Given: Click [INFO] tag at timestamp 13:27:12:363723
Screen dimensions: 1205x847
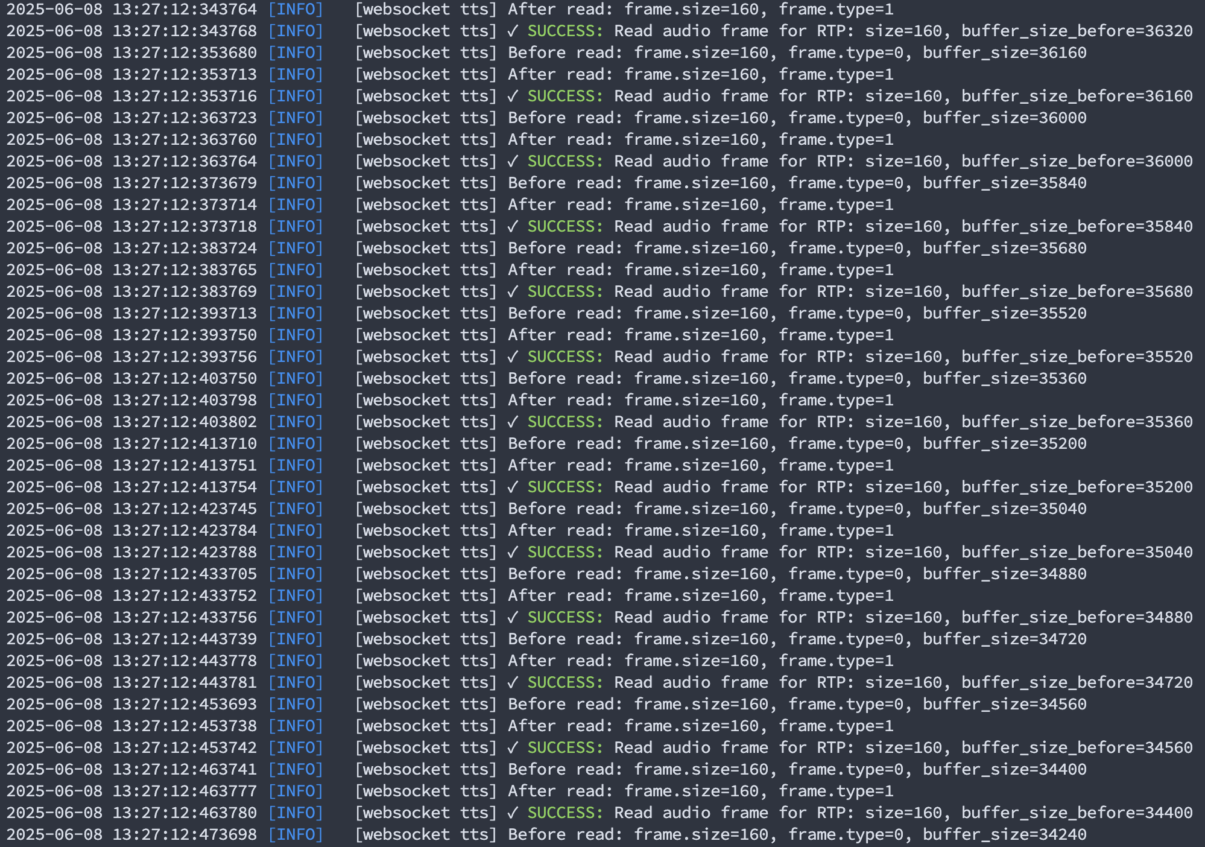Looking at the screenshot, I should 296,118.
